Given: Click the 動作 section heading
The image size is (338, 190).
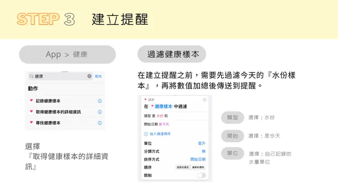Looking at the screenshot, I should point(33,89).
